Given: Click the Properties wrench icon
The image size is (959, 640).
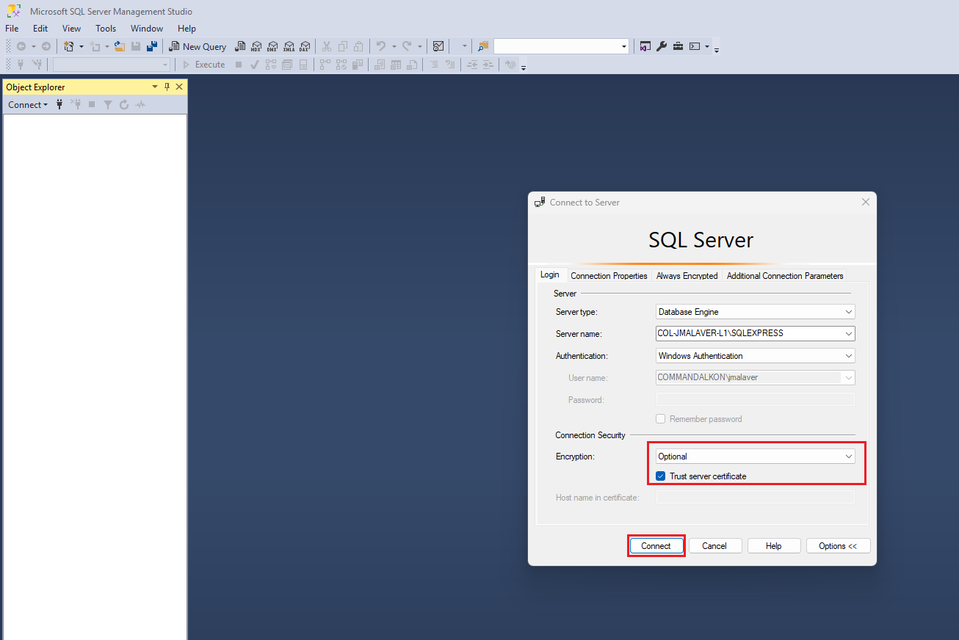Looking at the screenshot, I should tap(662, 46).
